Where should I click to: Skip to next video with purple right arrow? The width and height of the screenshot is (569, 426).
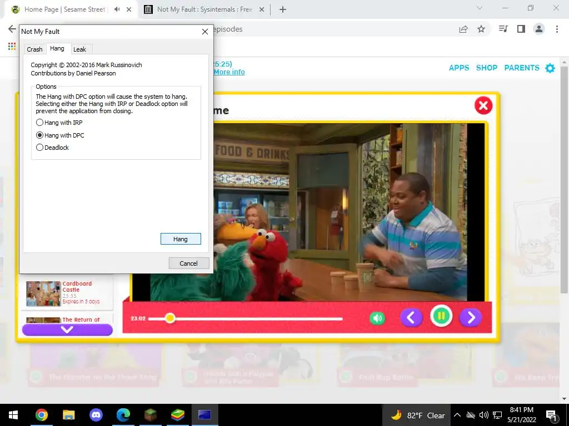471,317
